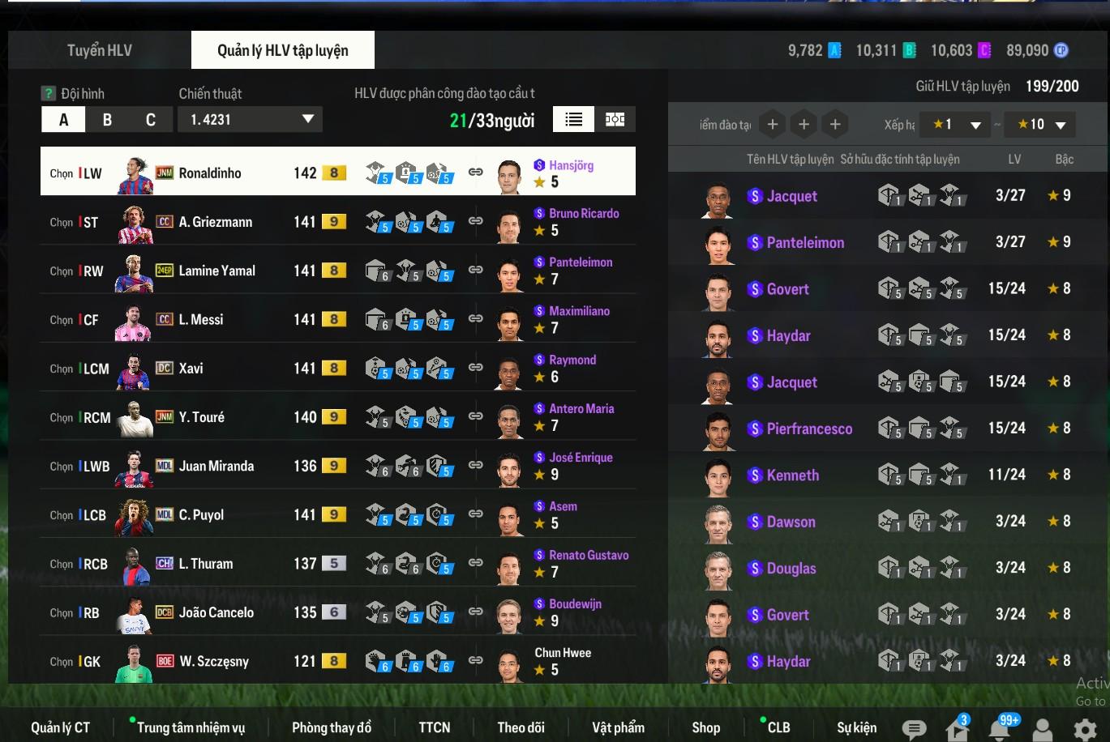Switch to formation view icon
The height and width of the screenshot is (742, 1110).
(x=615, y=120)
